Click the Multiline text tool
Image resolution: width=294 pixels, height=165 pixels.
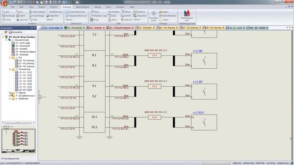coord(54,11)
